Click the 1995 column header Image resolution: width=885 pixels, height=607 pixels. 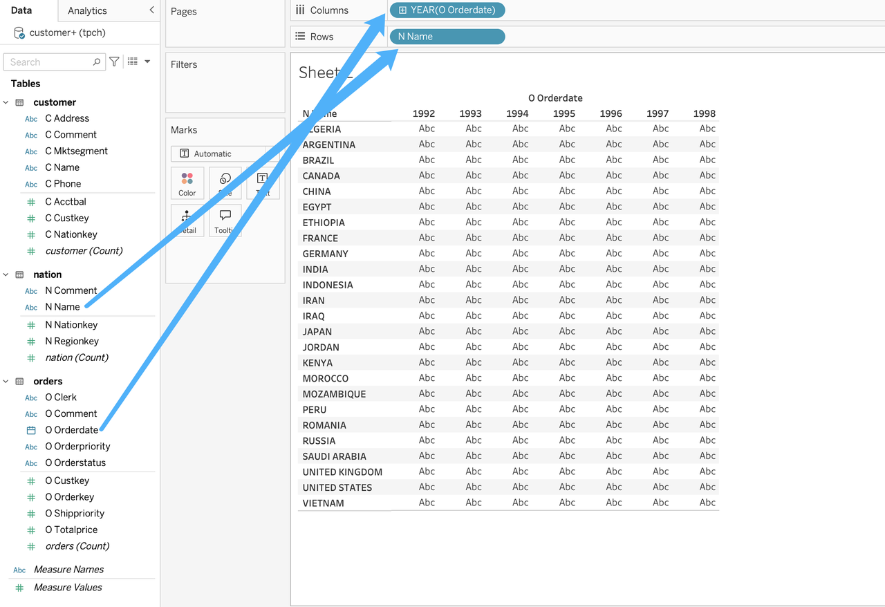pos(563,113)
